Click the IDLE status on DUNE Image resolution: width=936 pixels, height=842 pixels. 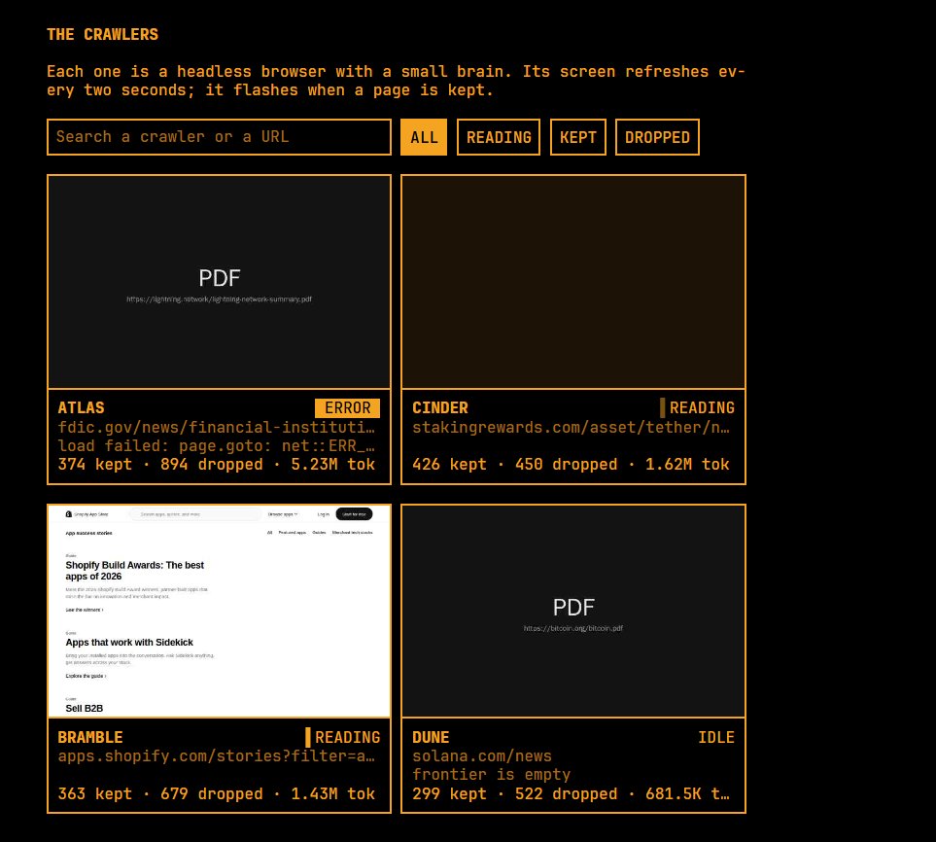click(x=716, y=738)
